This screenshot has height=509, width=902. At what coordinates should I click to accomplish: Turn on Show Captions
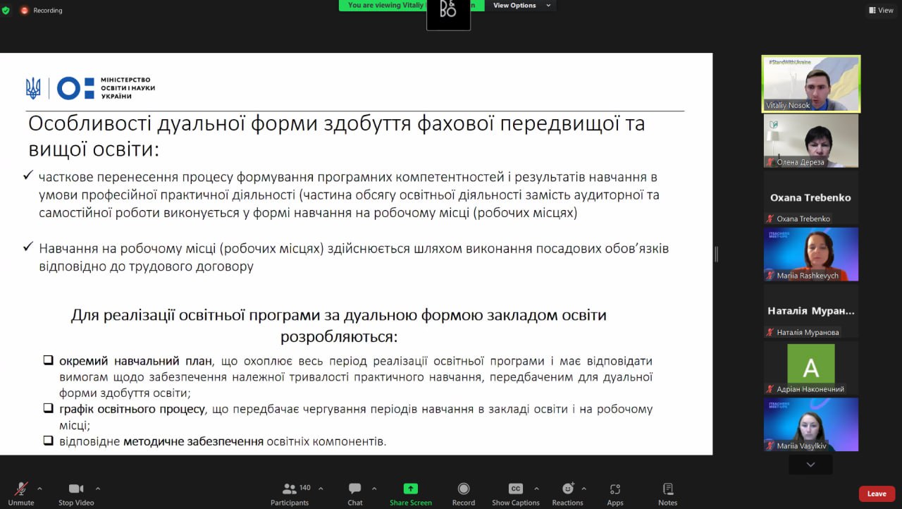[x=516, y=493]
